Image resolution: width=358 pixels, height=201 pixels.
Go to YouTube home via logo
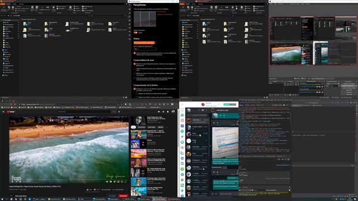pos(11,112)
